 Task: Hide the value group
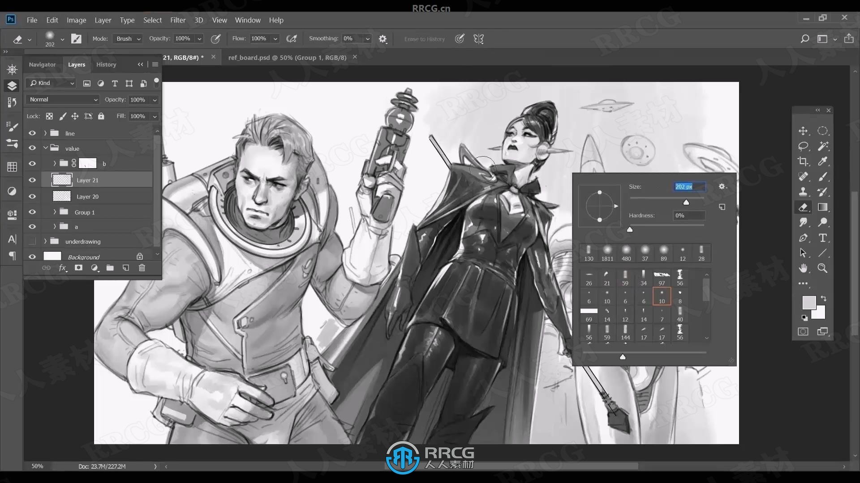[x=32, y=148]
